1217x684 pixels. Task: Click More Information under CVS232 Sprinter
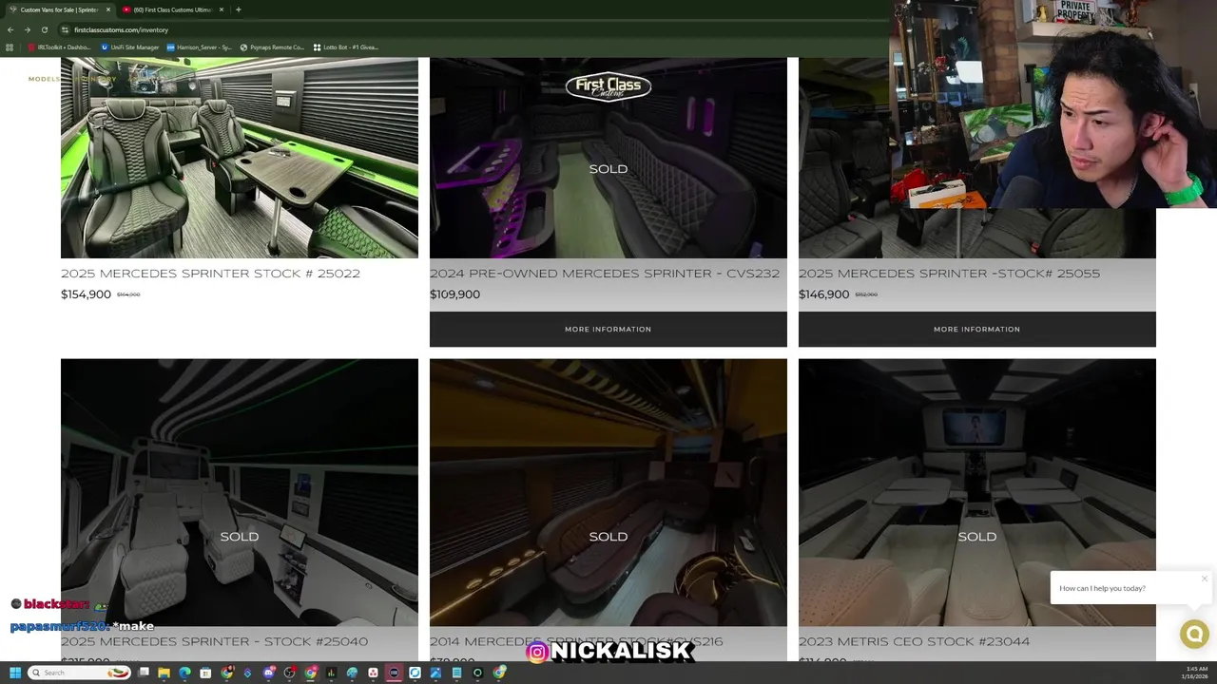pyautogui.click(x=608, y=329)
